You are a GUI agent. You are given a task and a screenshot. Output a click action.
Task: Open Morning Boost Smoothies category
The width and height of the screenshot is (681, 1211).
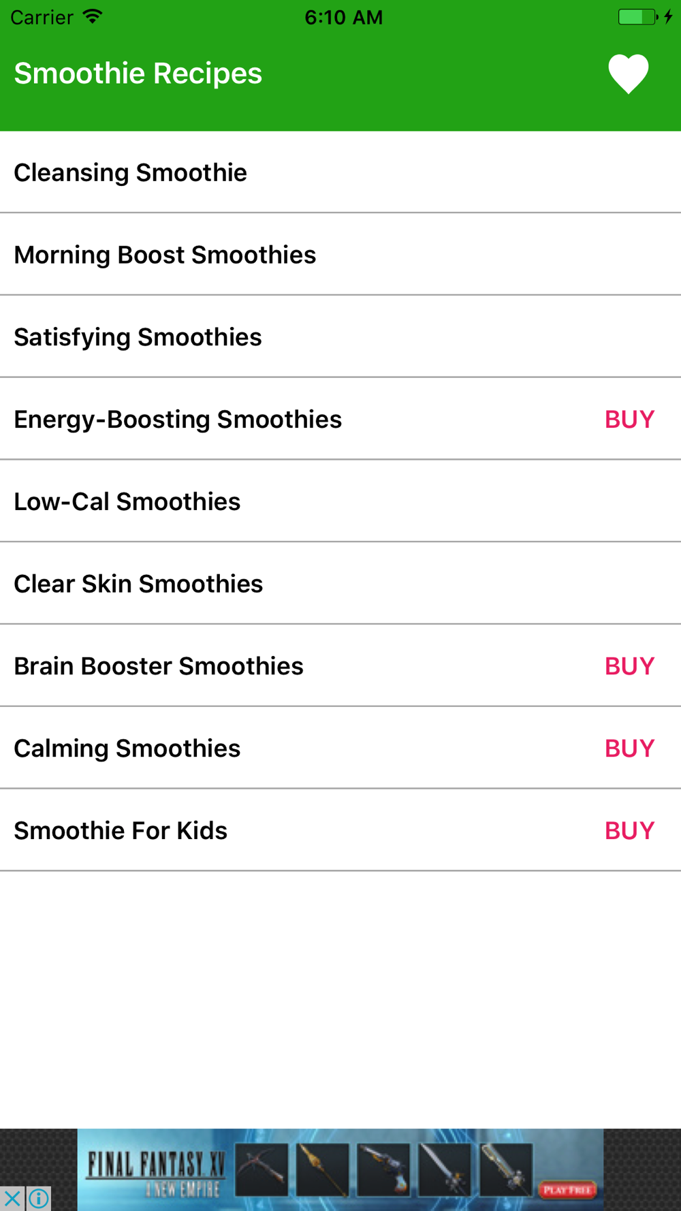[340, 254]
